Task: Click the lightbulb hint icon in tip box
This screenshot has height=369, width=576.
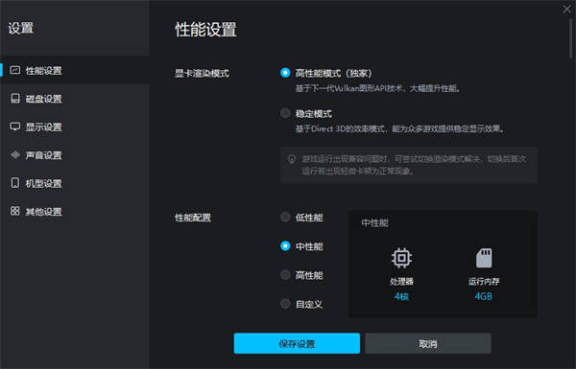Action: click(x=292, y=159)
